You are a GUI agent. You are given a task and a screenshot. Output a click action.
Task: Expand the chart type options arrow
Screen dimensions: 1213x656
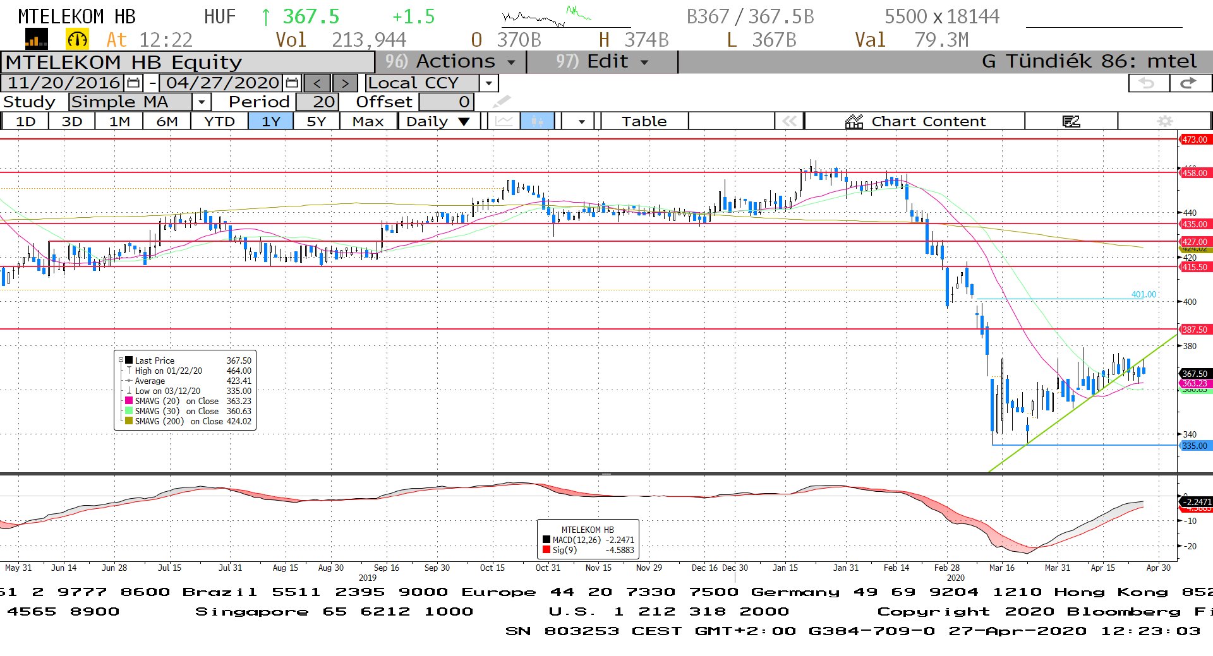581,121
